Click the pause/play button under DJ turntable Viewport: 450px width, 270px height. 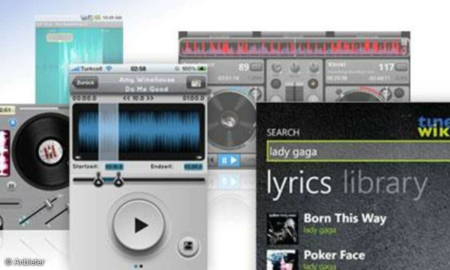229,160
